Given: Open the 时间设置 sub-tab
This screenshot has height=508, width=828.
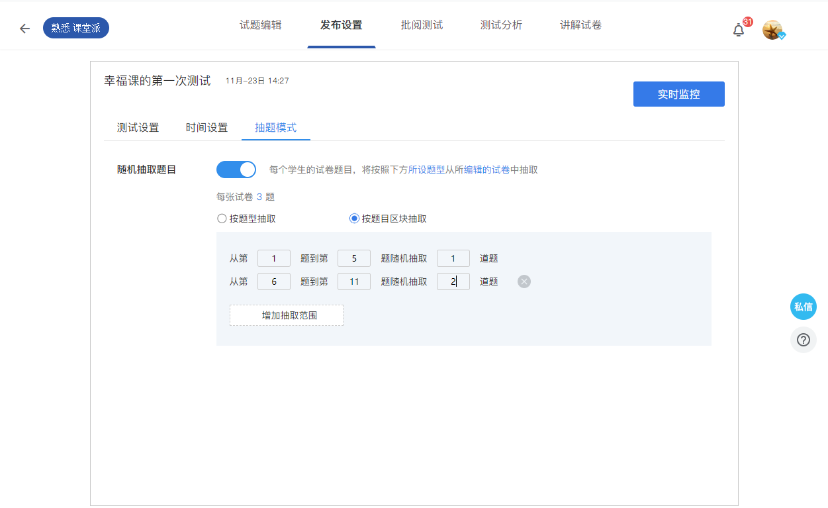Looking at the screenshot, I should click(x=207, y=128).
